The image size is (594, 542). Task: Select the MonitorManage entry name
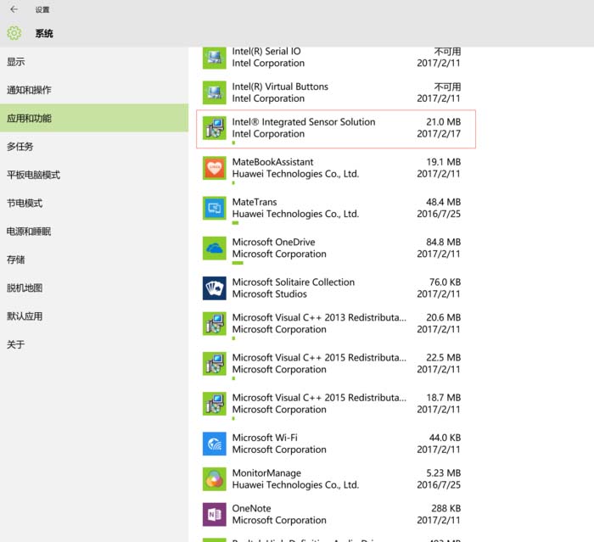tap(266, 473)
